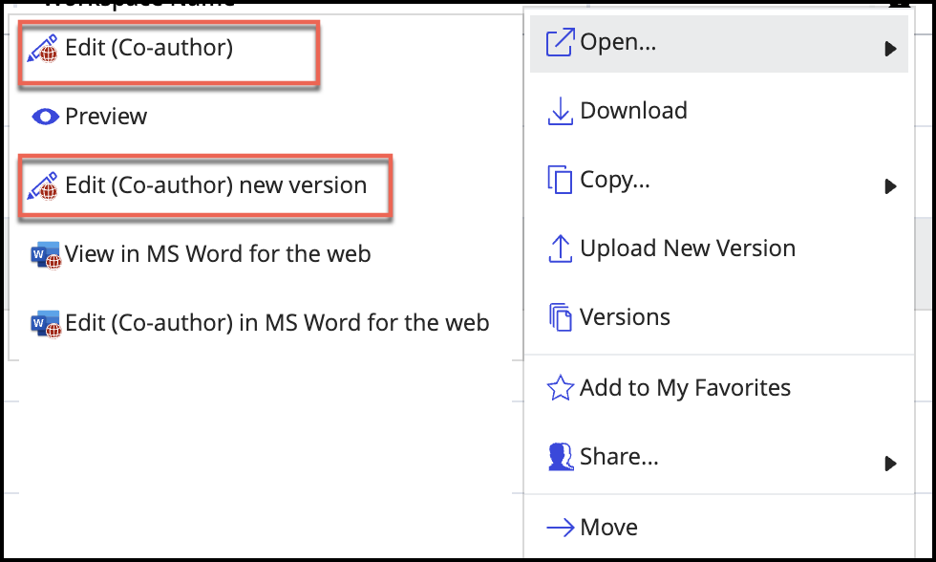This screenshot has width=936, height=562.
Task: Expand the Open... submenu arrow
Action: (x=890, y=49)
